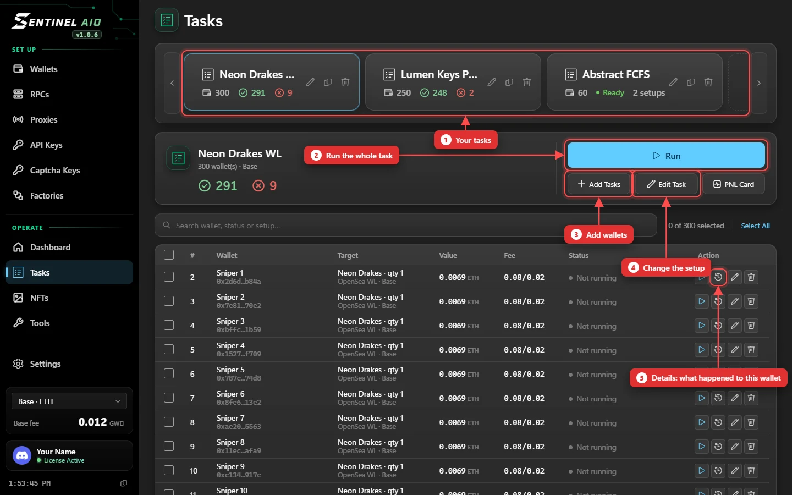Select the Lumen Keys task card

453,82
